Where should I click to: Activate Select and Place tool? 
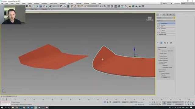pyautogui.click(x=50, y=6)
